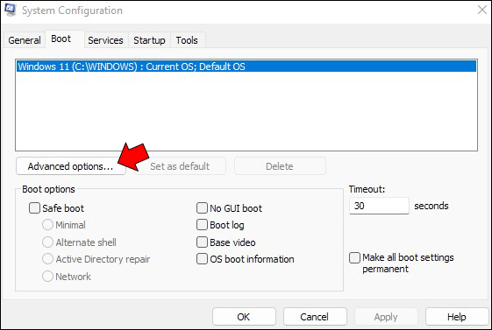Select the Network safe boot option

47,276
